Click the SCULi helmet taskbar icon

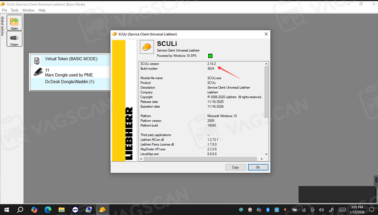[x=102, y=209]
